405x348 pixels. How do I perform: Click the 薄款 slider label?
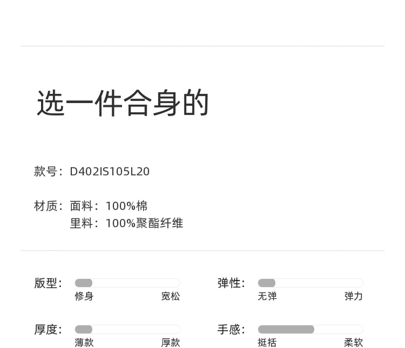coord(84,342)
